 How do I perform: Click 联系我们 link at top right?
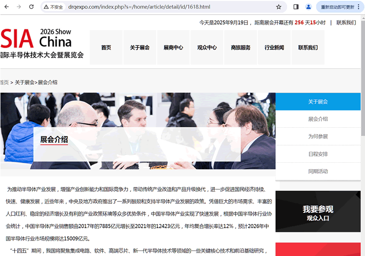click(x=346, y=23)
